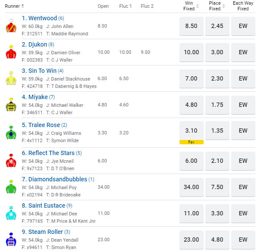The width and height of the screenshot is (261, 252).
Task: Sort runners using the Runner column arrows
Action: [x=23, y=6]
